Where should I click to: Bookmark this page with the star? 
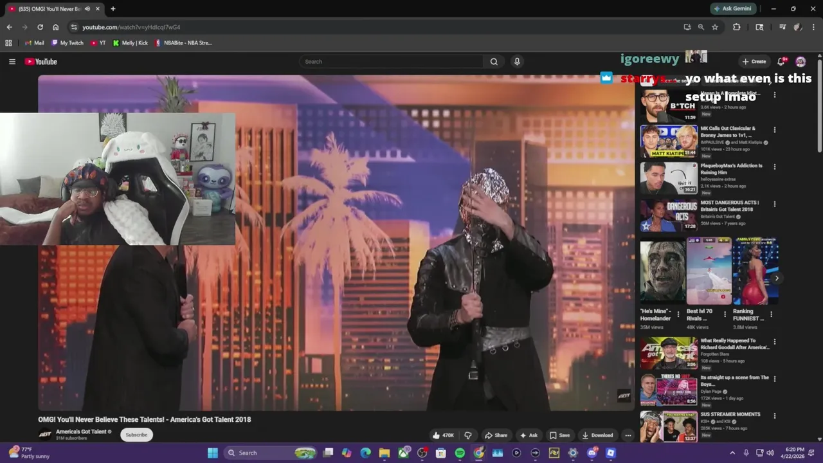(715, 27)
